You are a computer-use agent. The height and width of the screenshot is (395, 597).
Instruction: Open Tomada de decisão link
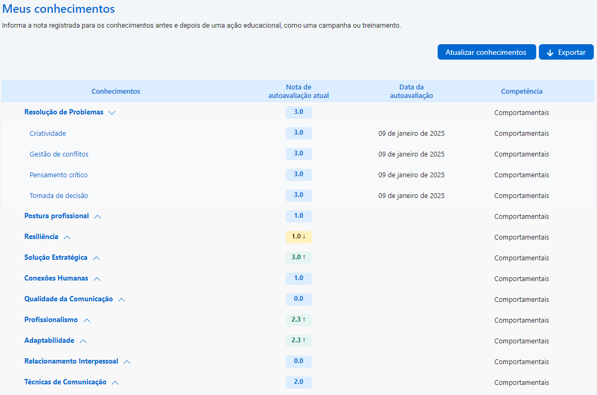click(59, 196)
